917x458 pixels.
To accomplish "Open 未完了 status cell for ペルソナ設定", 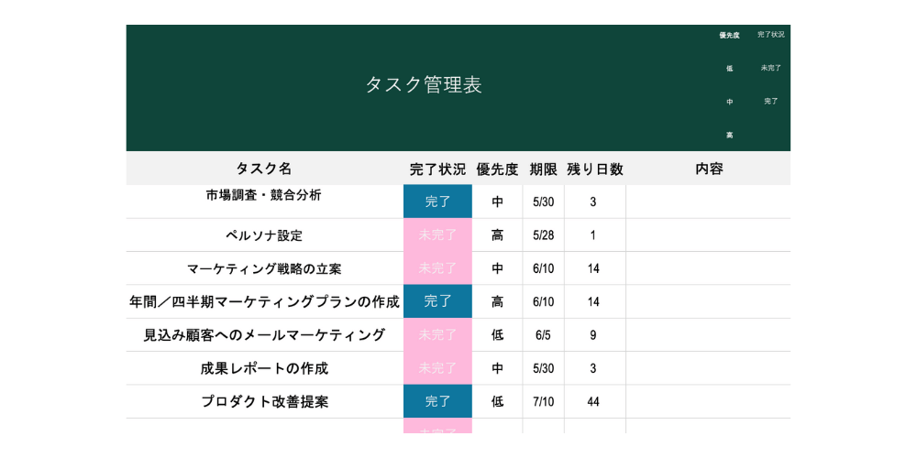I will tap(437, 234).
